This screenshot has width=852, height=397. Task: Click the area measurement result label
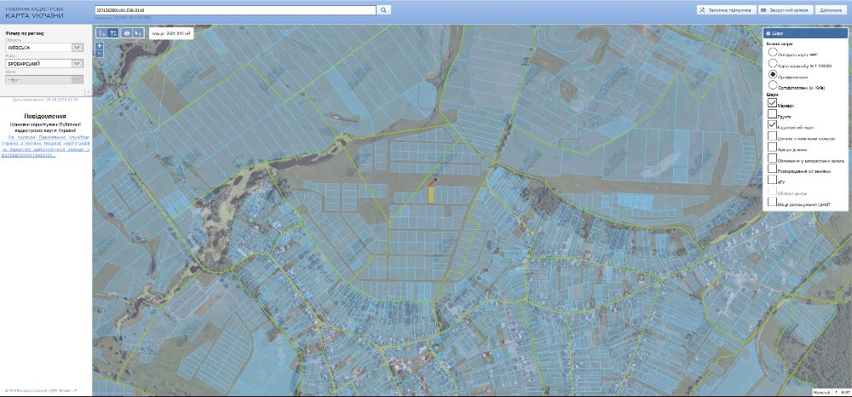(172, 33)
